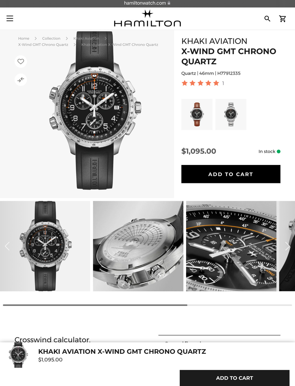295x386 pixels.
Task: Show previous gallery image arrow
Action: 7,246
